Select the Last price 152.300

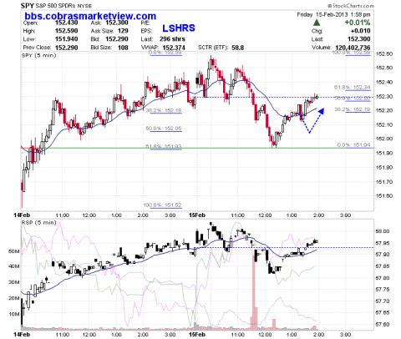359,39
